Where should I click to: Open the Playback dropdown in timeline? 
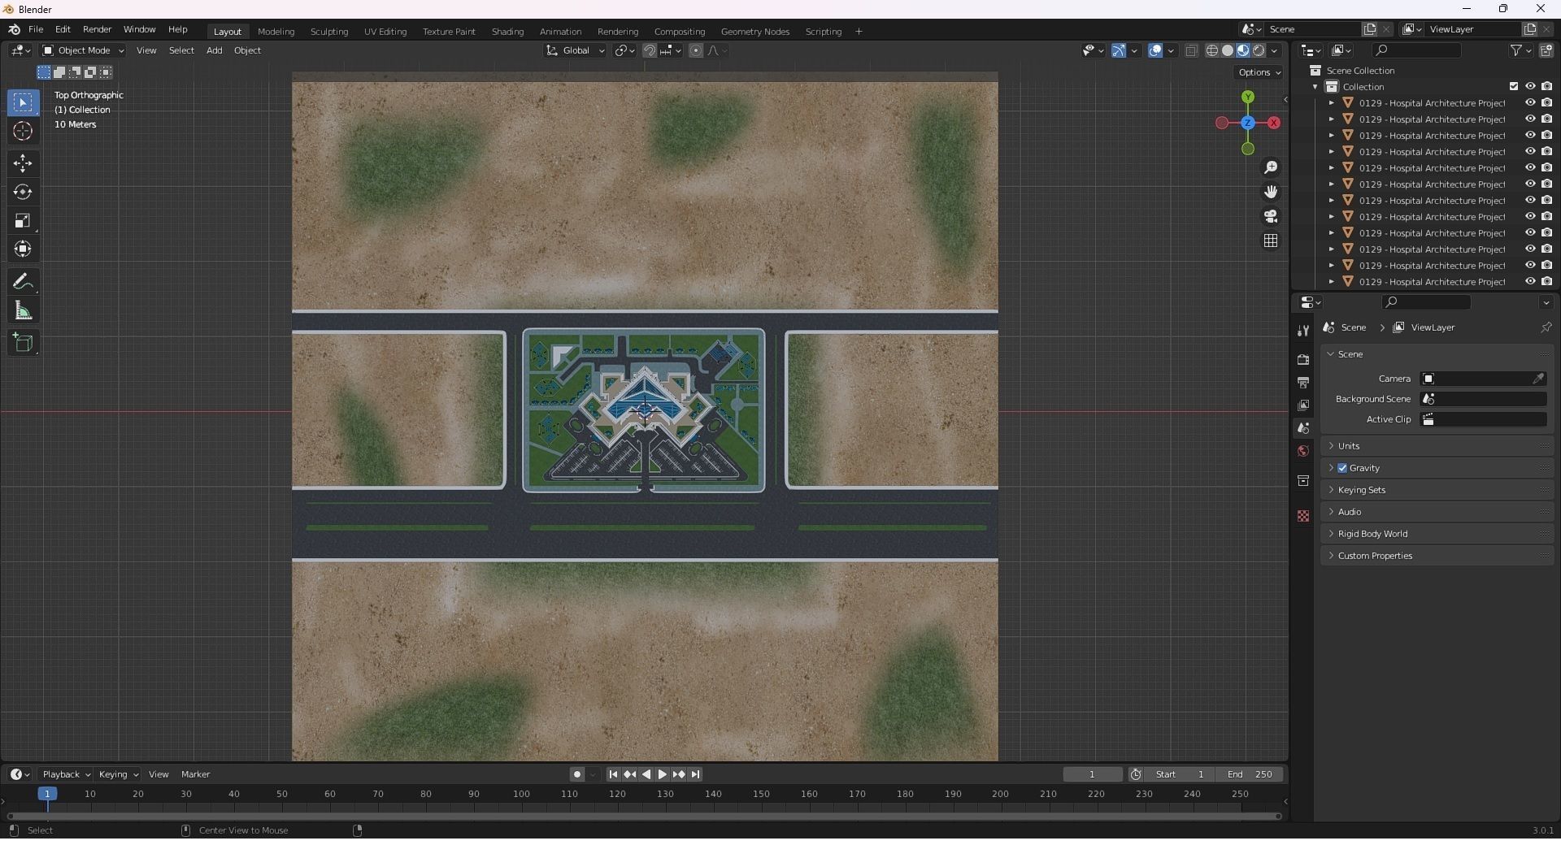[66, 774]
